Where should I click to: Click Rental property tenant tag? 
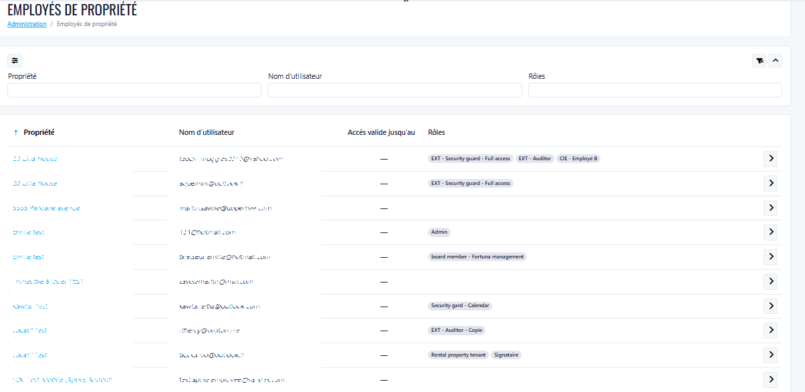(x=459, y=355)
